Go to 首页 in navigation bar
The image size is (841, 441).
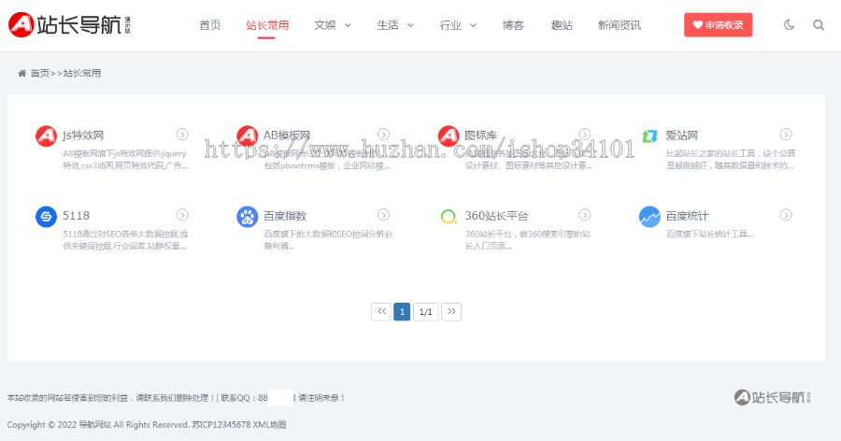tap(209, 25)
